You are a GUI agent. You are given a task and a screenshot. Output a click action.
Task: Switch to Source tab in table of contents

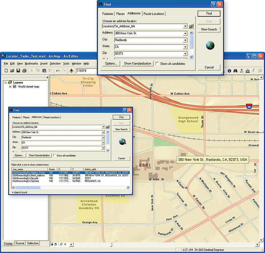[x=20, y=243]
